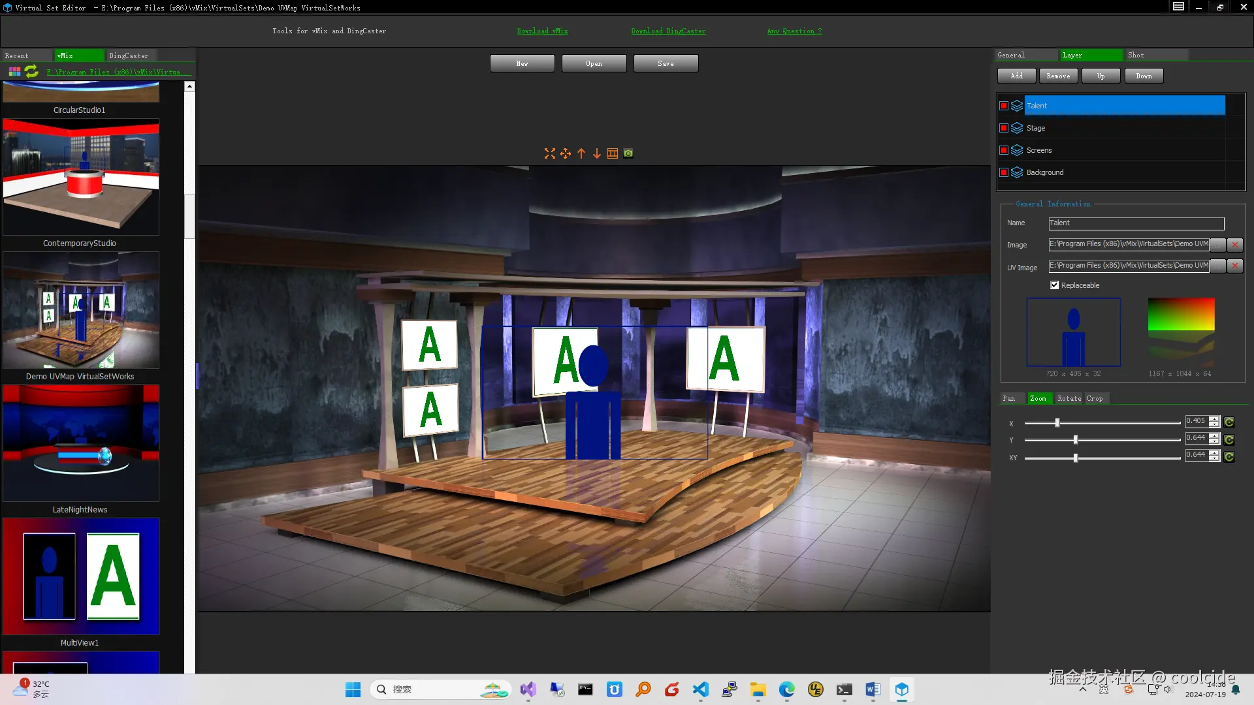The width and height of the screenshot is (1254, 705).
Task: Browse for UV Image file with '..' button
Action: pos(1218,266)
